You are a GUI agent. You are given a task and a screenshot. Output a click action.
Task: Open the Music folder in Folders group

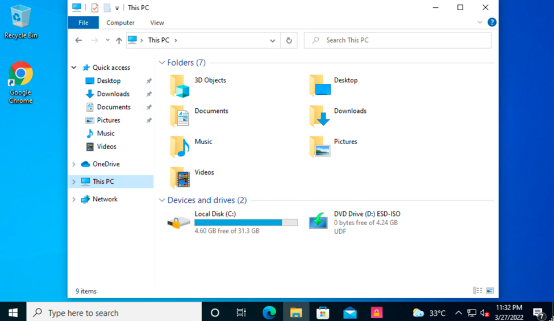tap(191, 147)
